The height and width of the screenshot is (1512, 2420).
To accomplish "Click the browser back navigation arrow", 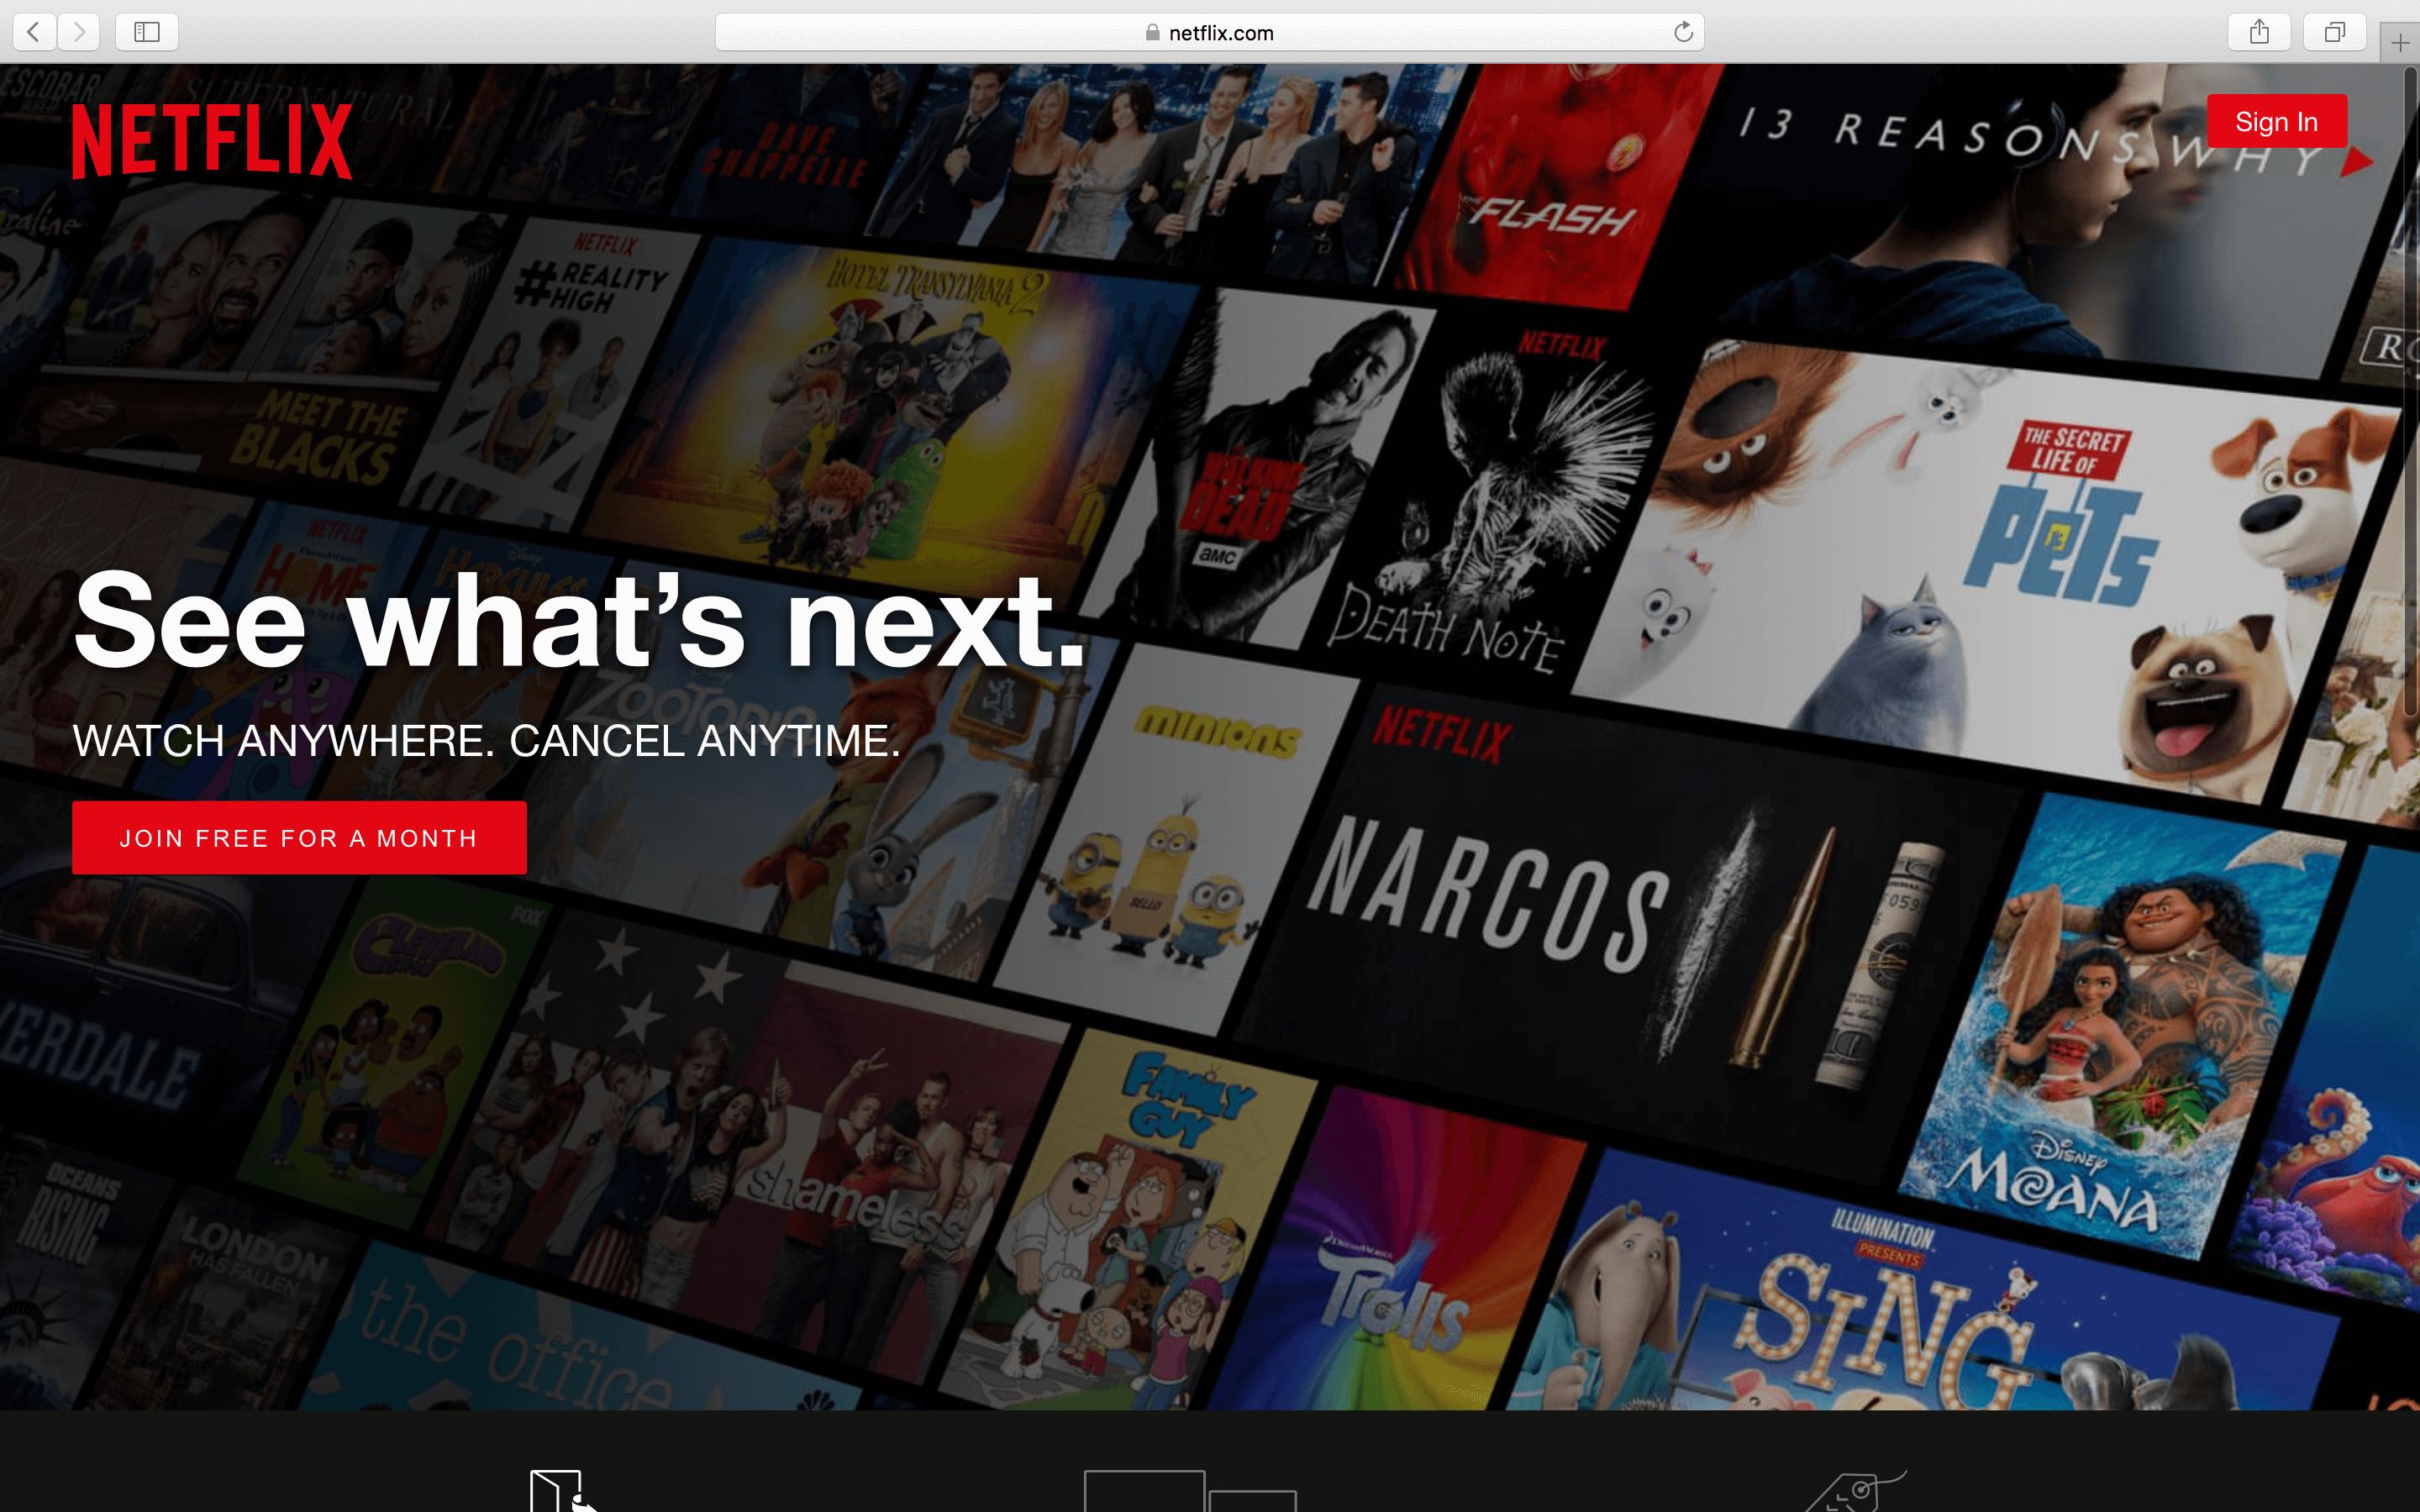I will point(34,31).
